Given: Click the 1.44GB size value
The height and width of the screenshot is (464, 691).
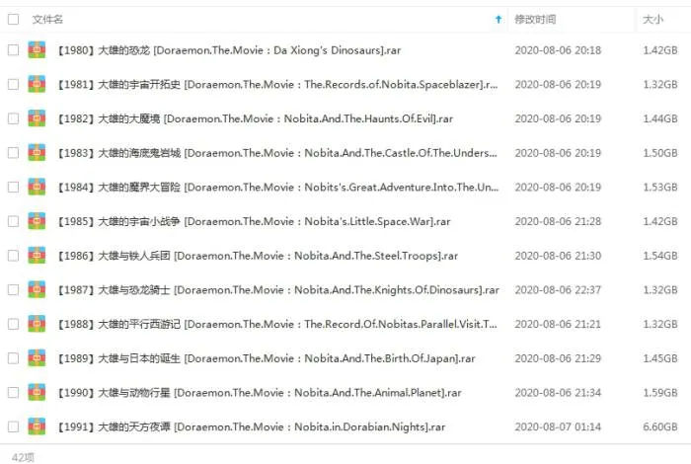Looking at the screenshot, I should (x=660, y=118).
